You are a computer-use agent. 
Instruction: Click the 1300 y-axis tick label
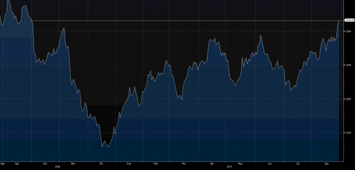[x=348, y=31]
